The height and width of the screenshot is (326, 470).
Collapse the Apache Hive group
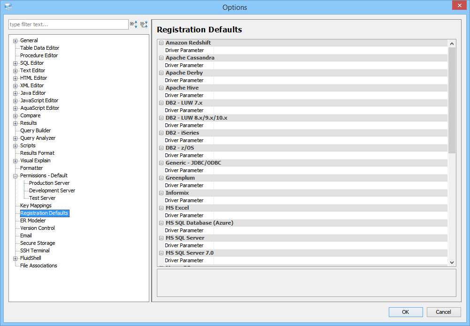[x=161, y=88]
